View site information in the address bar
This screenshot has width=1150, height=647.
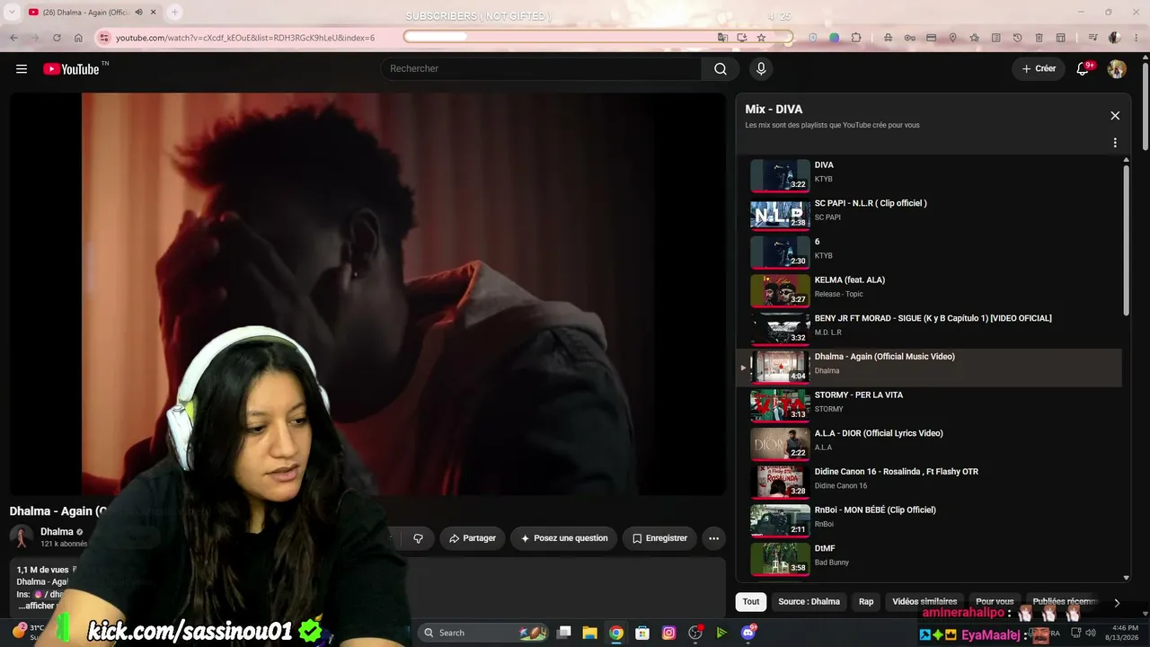pyautogui.click(x=103, y=38)
